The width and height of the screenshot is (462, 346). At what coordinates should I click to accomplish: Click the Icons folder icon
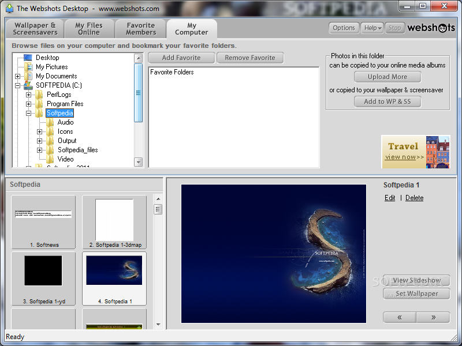click(50, 131)
